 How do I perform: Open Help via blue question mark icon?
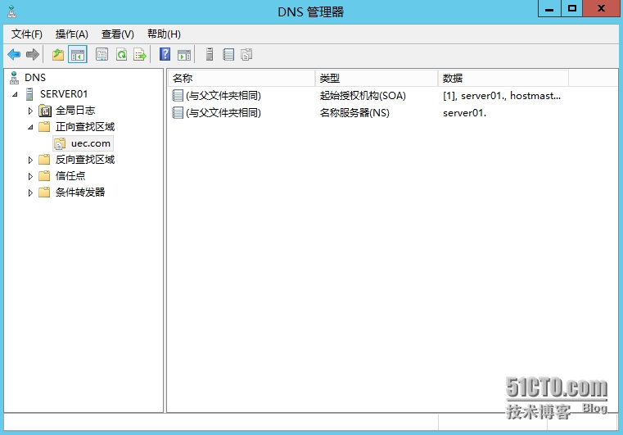[x=165, y=54]
